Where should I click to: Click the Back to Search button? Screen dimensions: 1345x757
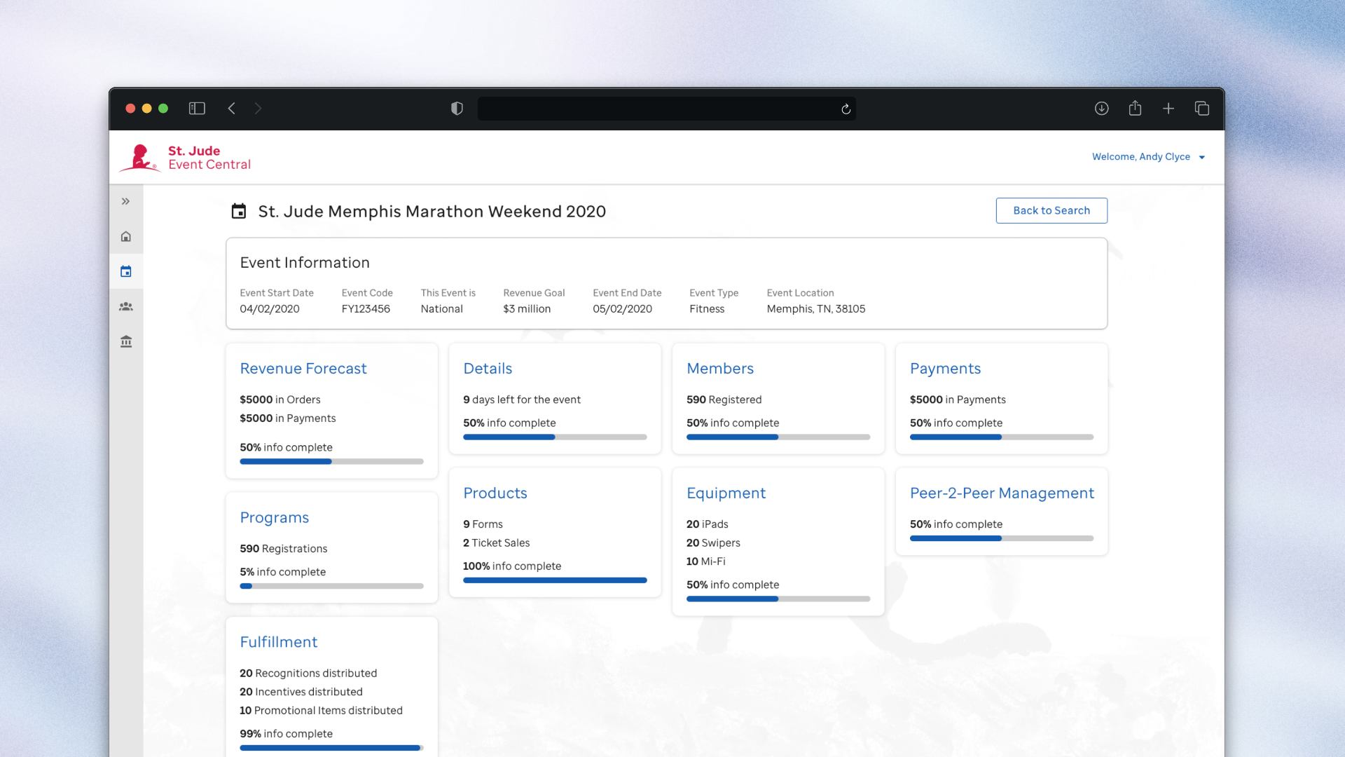[1051, 210]
